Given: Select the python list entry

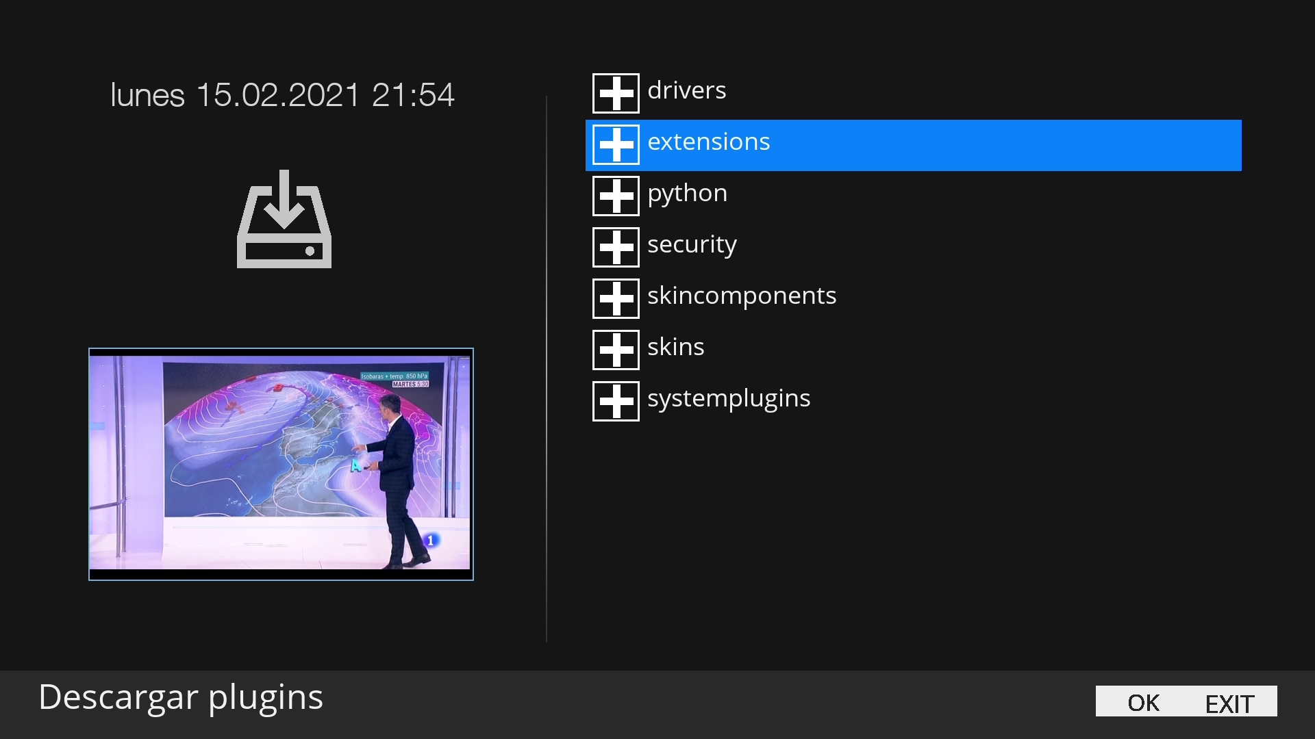Looking at the screenshot, I should (687, 194).
